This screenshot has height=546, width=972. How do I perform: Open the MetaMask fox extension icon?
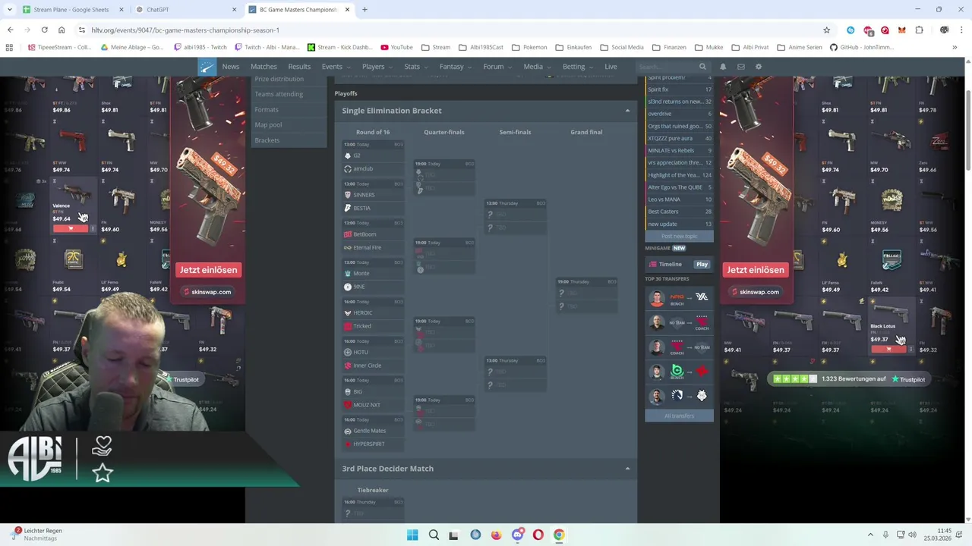point(901,30)
